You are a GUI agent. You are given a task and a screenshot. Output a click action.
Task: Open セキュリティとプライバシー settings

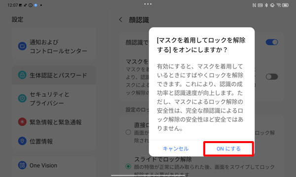54,98
